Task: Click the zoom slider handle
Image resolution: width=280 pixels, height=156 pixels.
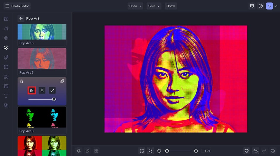Action: (x=167, y=151)
